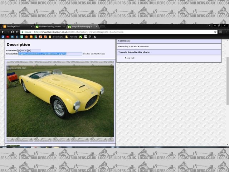Go to the browser home page
Image resolution: width=229 pixels, height=172 pixels.
[x=17, y=32]
